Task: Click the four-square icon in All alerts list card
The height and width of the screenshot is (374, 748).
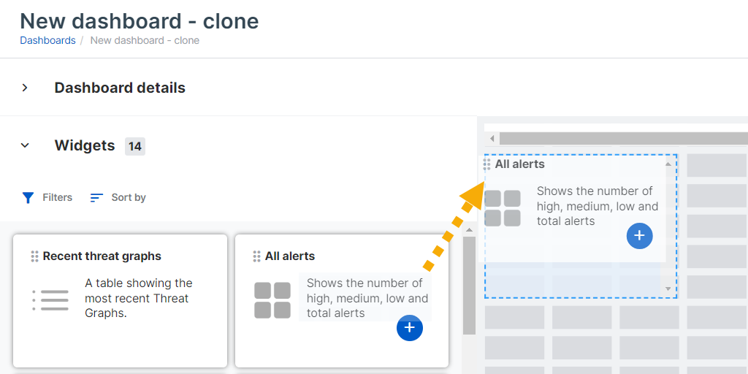Action: point(272,300)
